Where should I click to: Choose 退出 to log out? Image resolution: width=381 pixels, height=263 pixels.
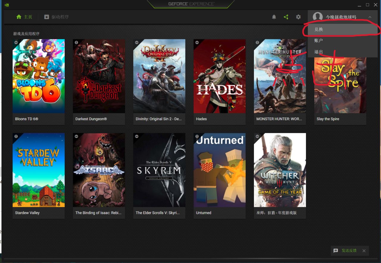click(343, 52)
